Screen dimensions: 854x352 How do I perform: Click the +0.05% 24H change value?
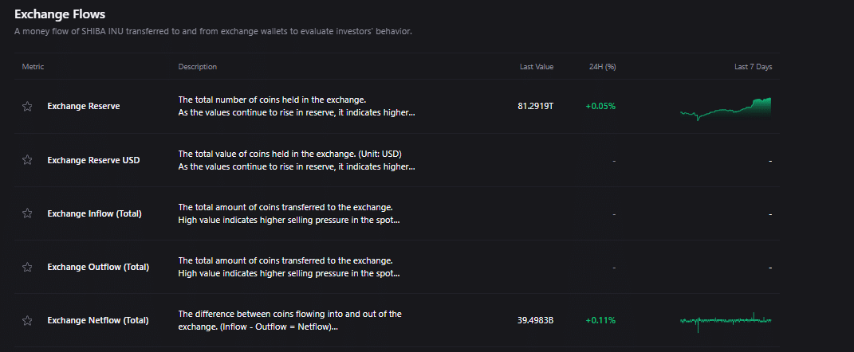coord(600,106)
